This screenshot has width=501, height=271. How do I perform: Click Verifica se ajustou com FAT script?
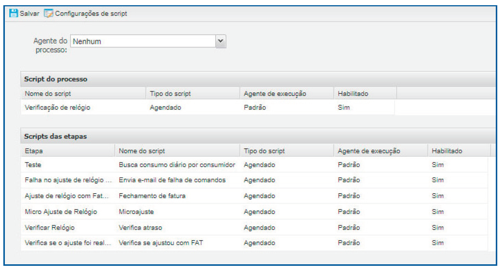[x=161, y=243]
